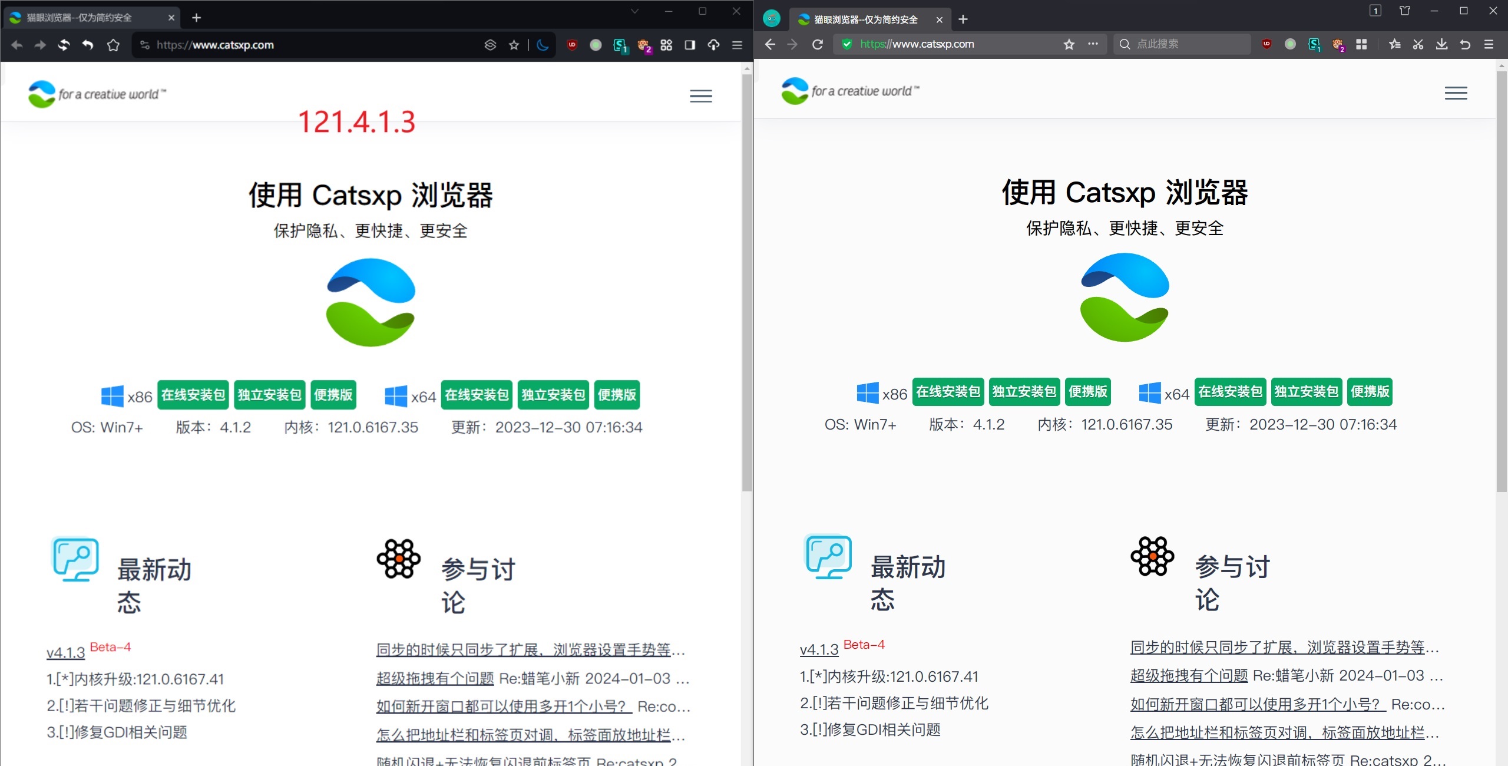Open main menu in right browser window

(1489, 44)
